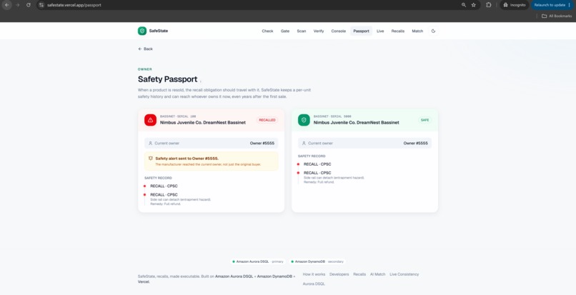Open All Bookmarks folder
The width and height of the screenshot is (576, 295).
tap(557, 16)
